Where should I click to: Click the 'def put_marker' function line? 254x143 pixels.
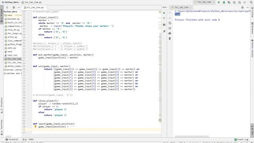63,55
